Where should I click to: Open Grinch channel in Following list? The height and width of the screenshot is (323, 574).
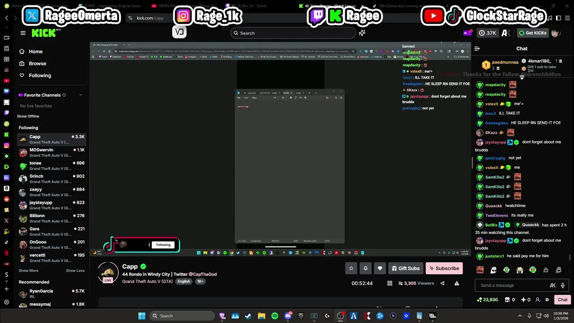(x=52, y=179)
